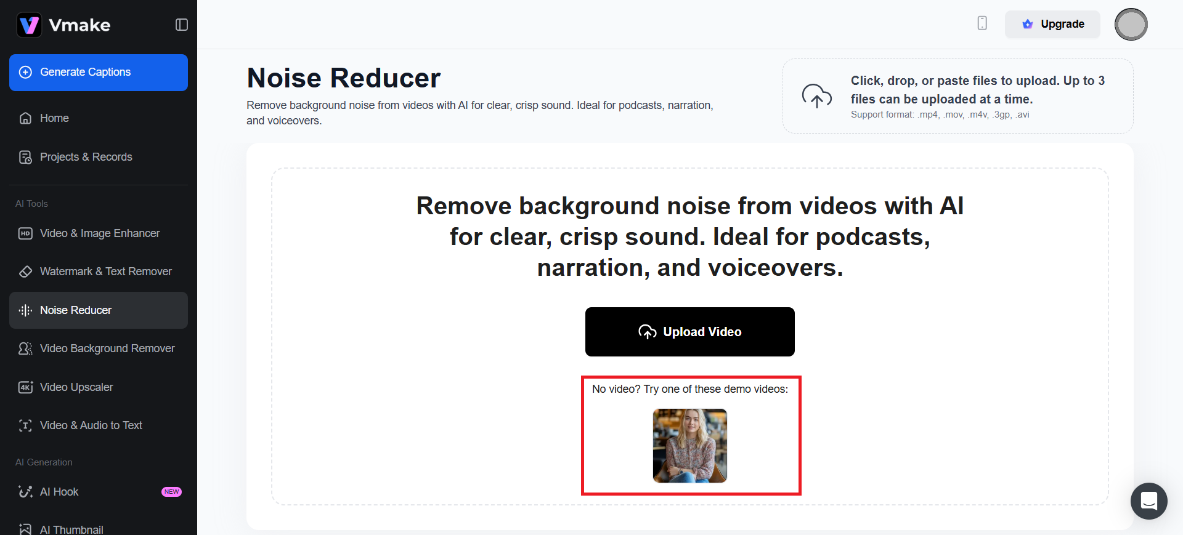Select the demo video thumbnail of woman
The height and width of the screenshot is (535, 1183).
689,446
